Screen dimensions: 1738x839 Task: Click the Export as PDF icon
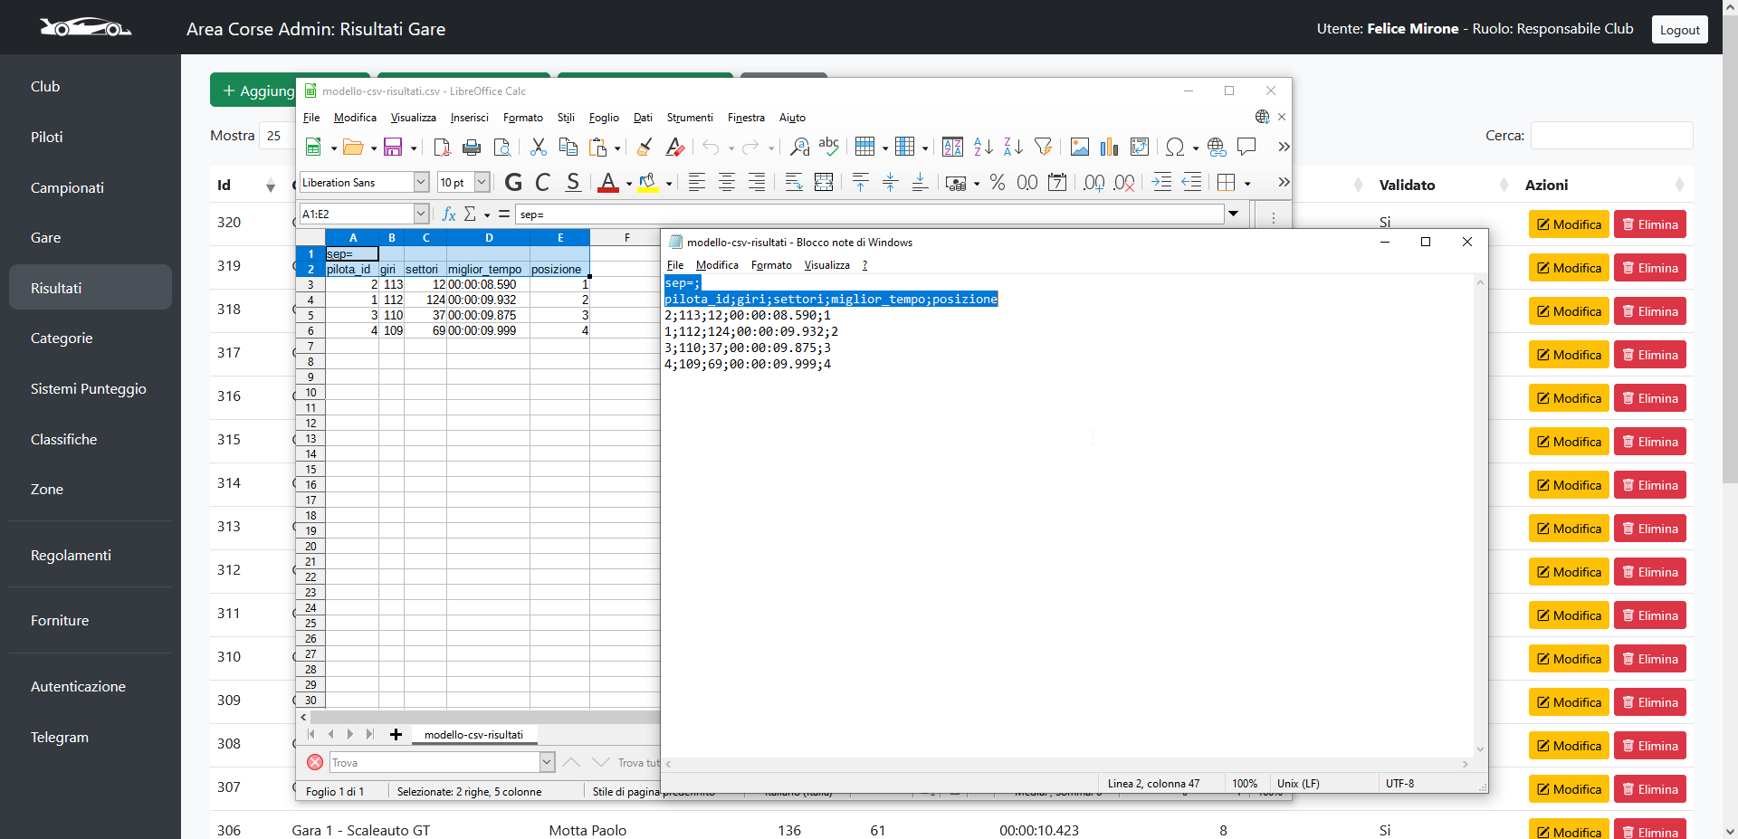(442, 148)
